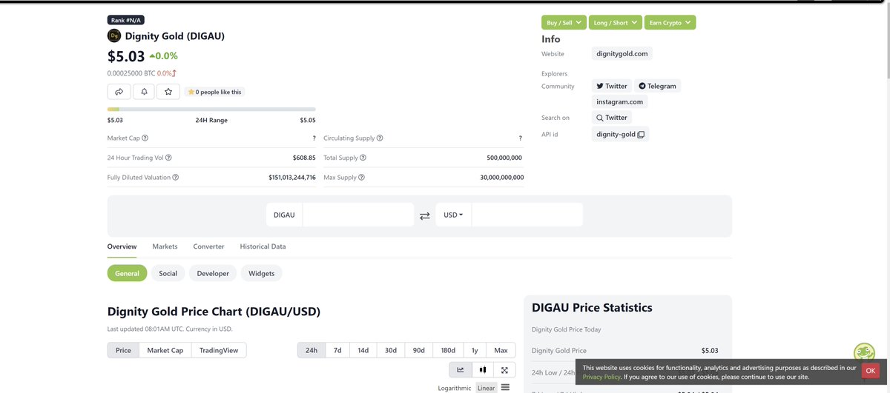This screenshot has width=890, height=393.
Task: Click the Dignity Gold Dg coin logo
Action: 114,36
